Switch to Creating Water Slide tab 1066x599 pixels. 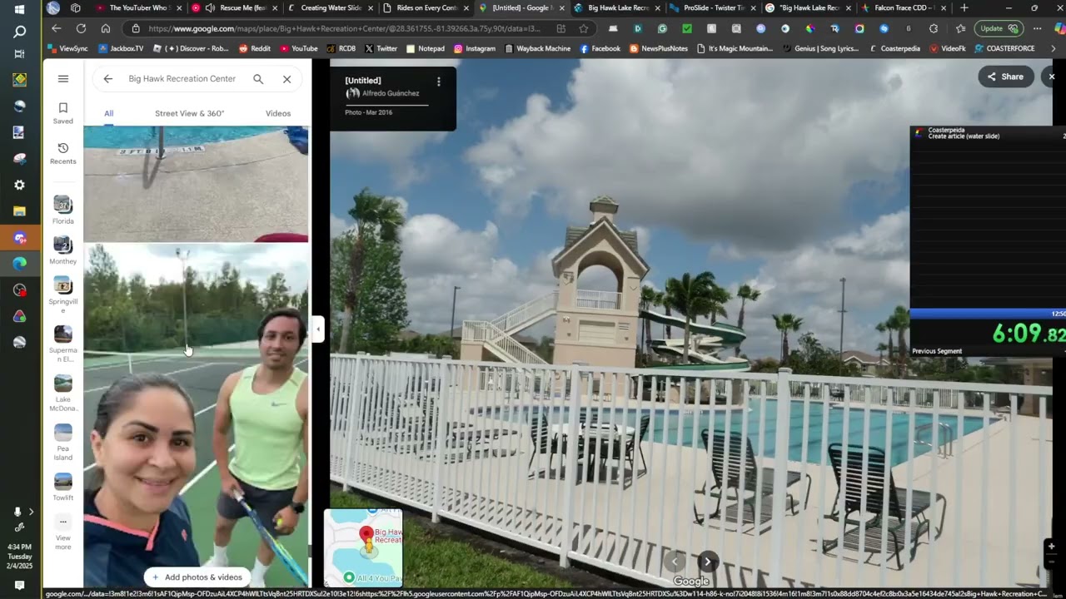coord(330,8)
